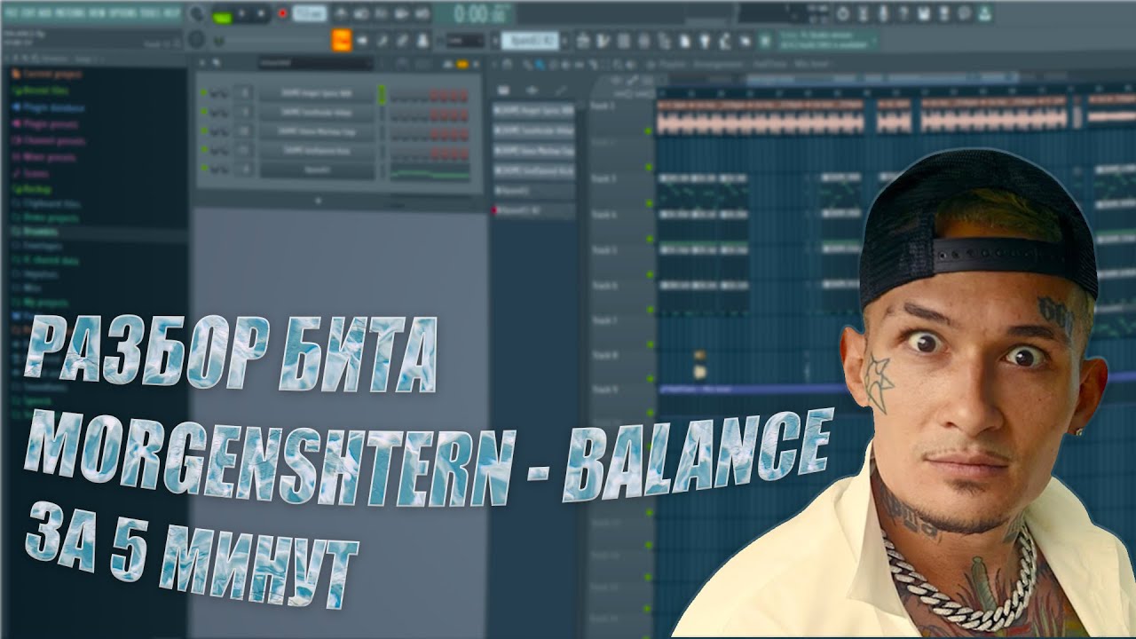Click the Track 3 label in the playlist
The image size is (1136, 639).
(603, 178)
